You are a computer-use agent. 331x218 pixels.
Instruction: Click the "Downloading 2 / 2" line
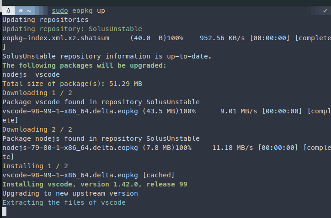pos(37,129)
